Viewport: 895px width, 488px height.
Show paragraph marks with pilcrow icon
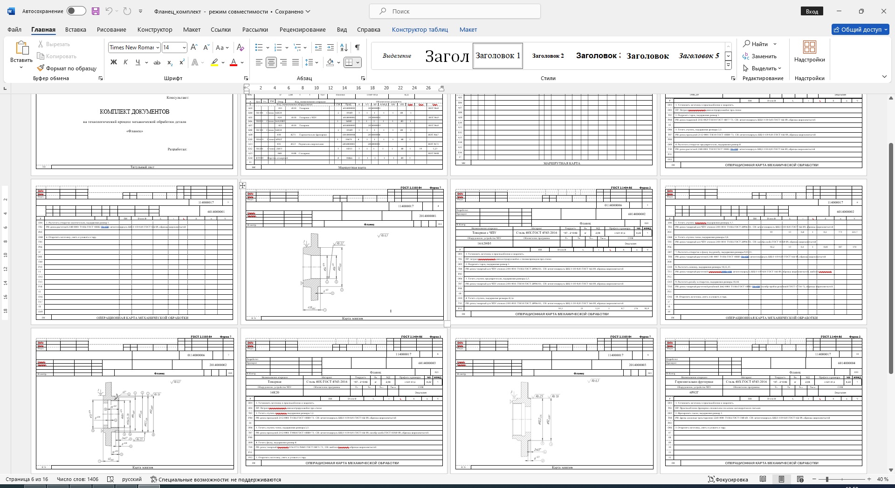pos(357,47)
